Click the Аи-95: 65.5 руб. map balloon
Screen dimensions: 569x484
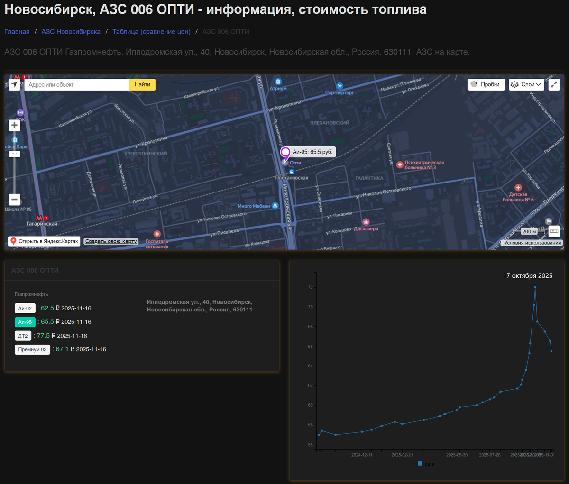tap(312, 152)
